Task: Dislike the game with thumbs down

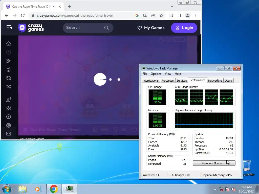Action: pos(115,130)
